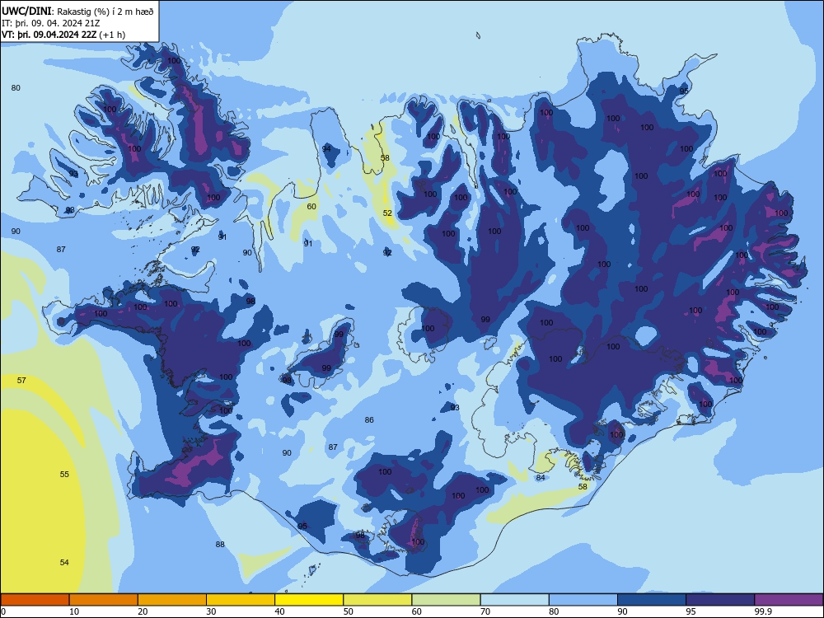Click the humidity value '52' on the map
The height and width of the screenshot is (618, 824).
pyautogui.click(x=387, y=213)
